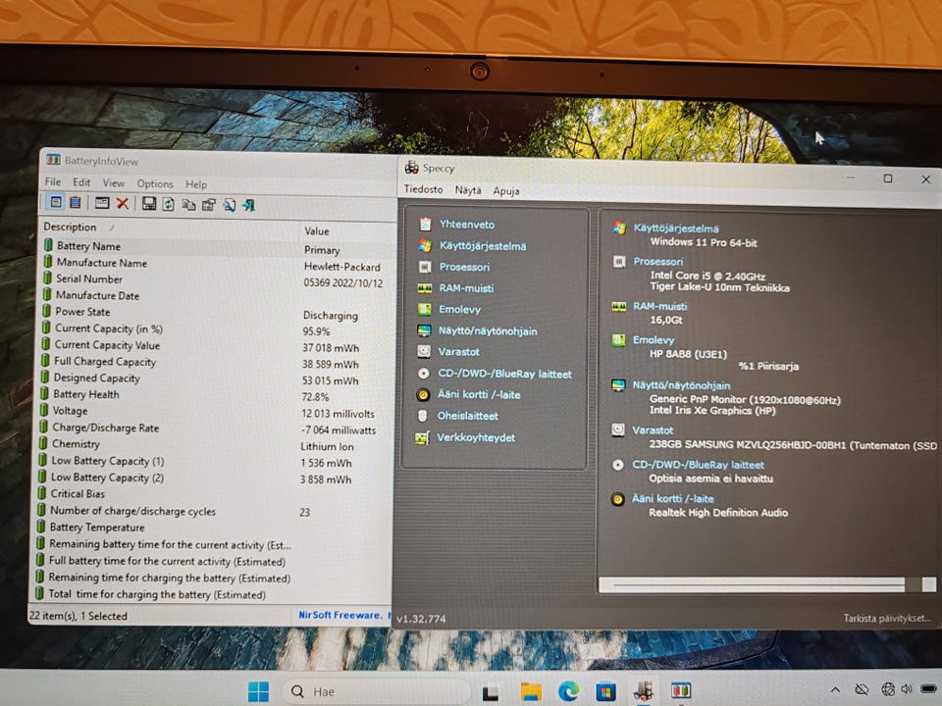Select Verkkoyhteydet in Speccy sidebar

point(476,437)
